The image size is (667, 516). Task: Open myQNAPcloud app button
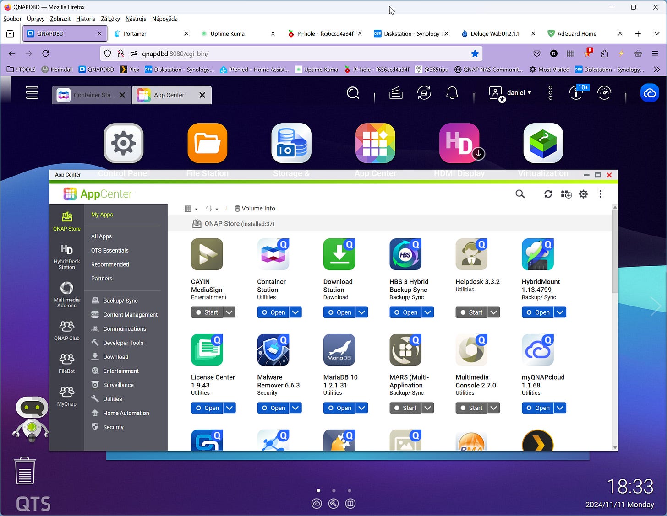[538, 408]
